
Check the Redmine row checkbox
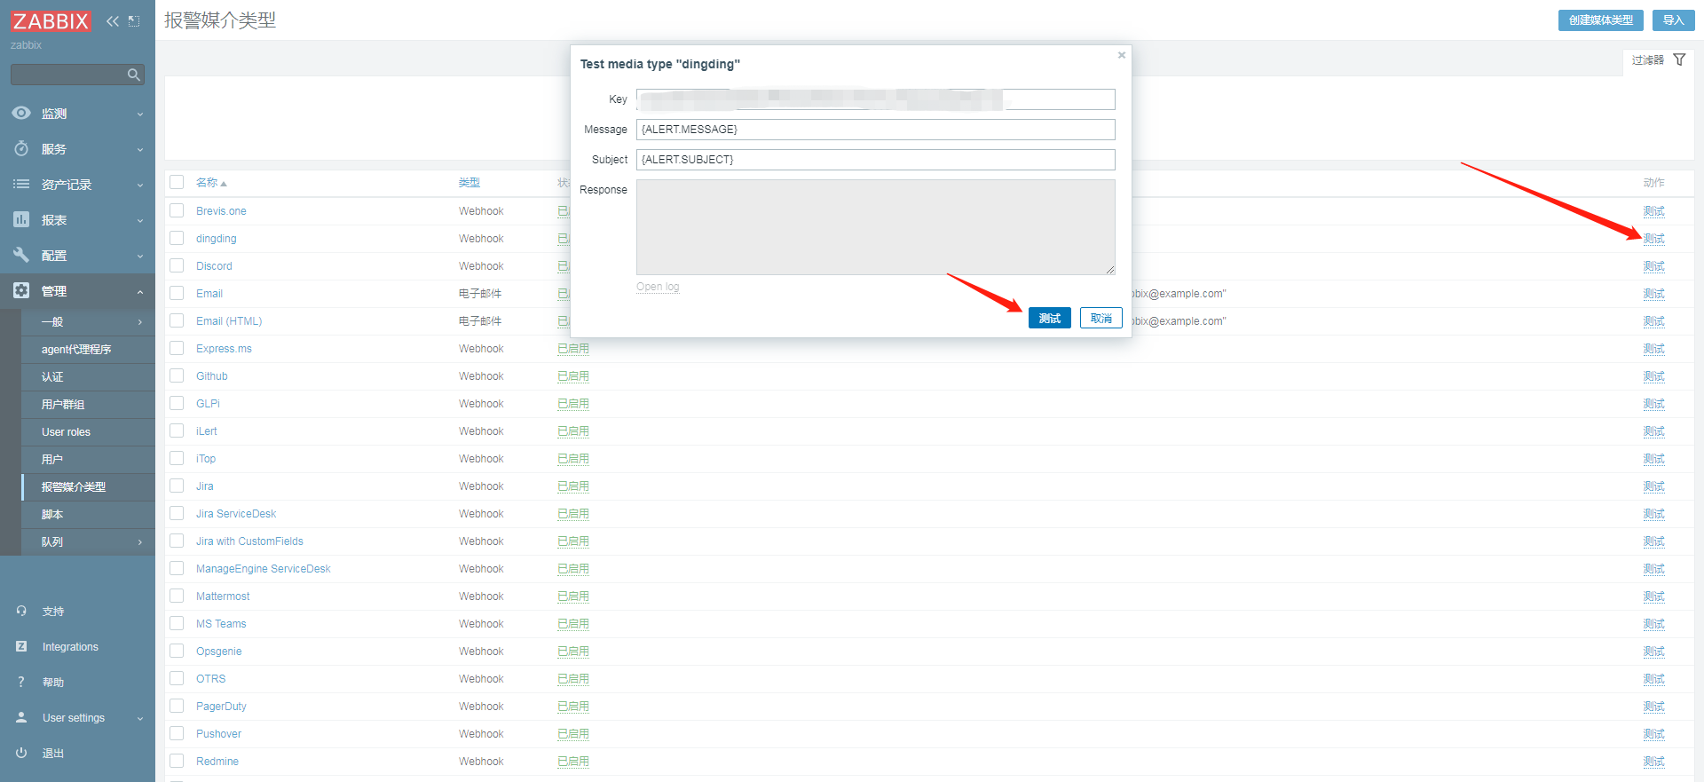pos(177,761)
